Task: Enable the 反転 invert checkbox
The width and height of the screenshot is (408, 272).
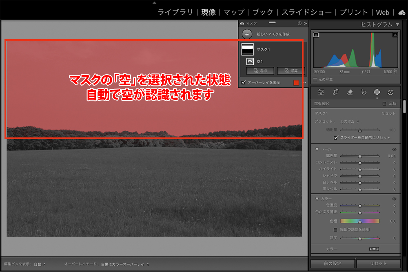Action: (384, 104)
